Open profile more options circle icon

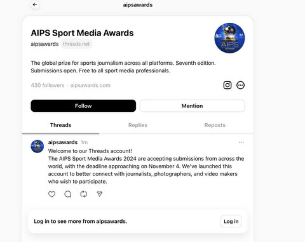240,85
